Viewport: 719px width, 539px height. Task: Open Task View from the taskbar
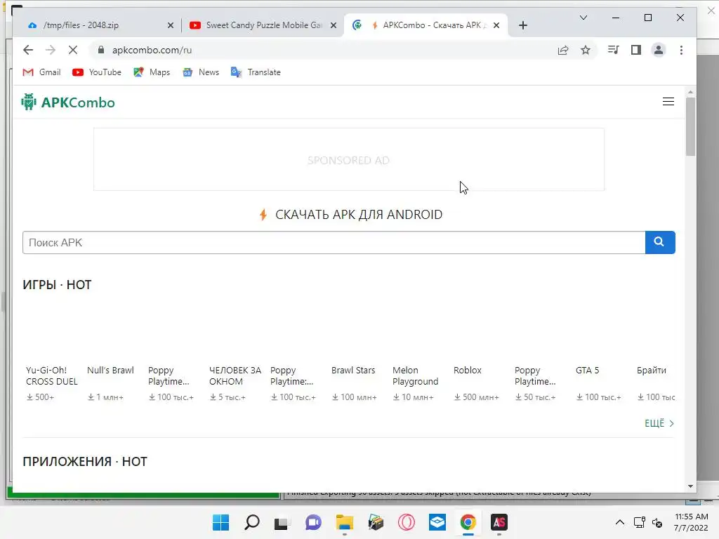click(x=281, y=522)
